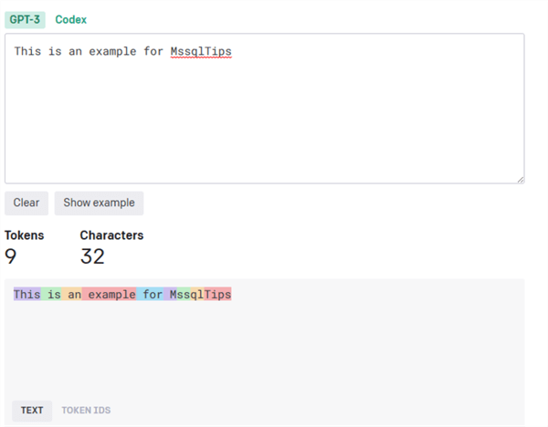Select the red 'Tips' token highlight
This screenshot has height=427, width=548.
[x=218, y=295]
